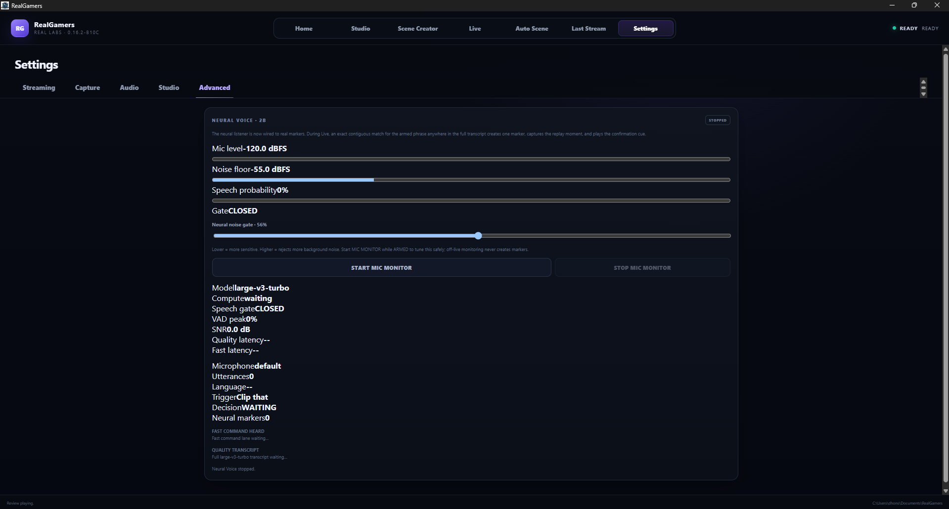
Task: Click the QUALITY TRANSCRIPT label
Action: click(235, 450)
